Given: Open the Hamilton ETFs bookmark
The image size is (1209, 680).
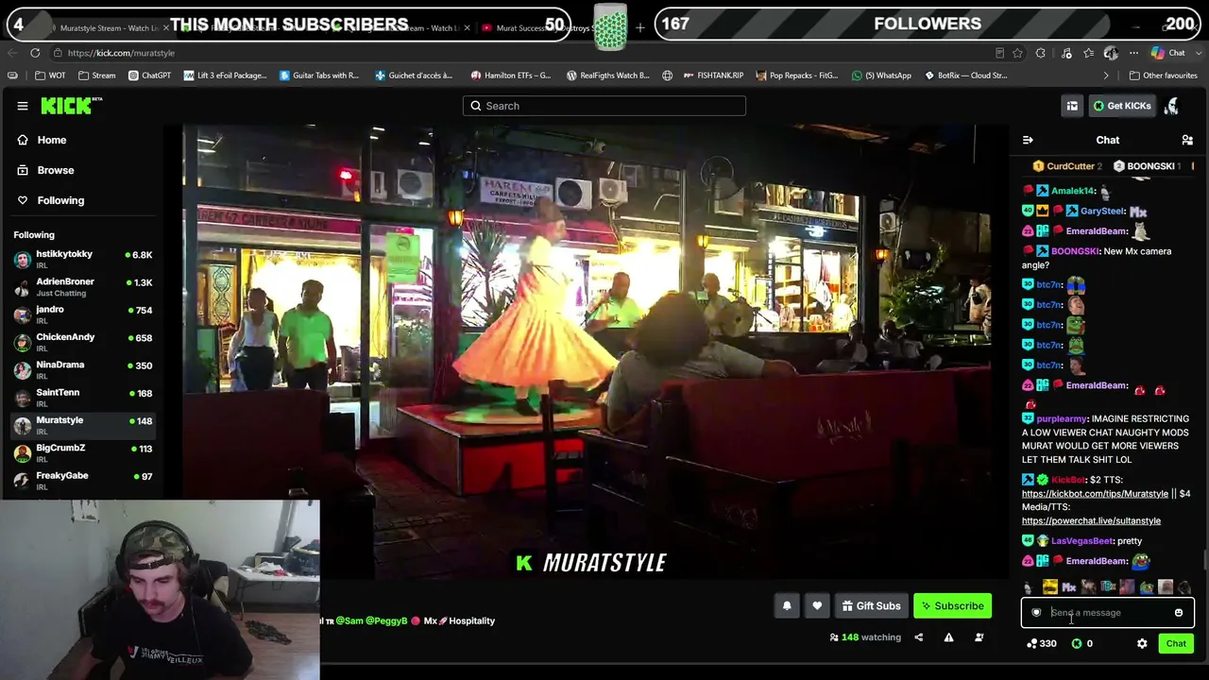Looking at the screenshot, I should (x=510, y=76).
